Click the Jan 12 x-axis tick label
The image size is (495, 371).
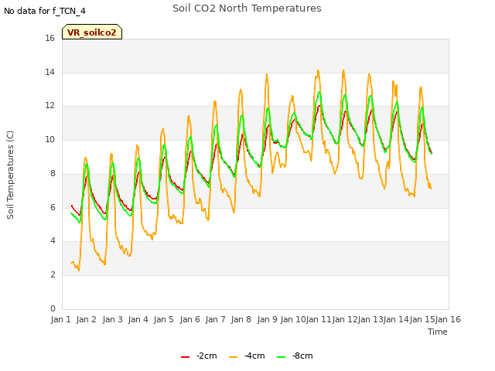(345, 319)
